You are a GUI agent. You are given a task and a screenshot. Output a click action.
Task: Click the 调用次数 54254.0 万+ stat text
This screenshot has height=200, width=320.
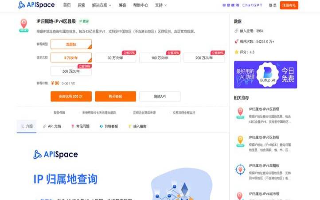[x=257, y=42]
